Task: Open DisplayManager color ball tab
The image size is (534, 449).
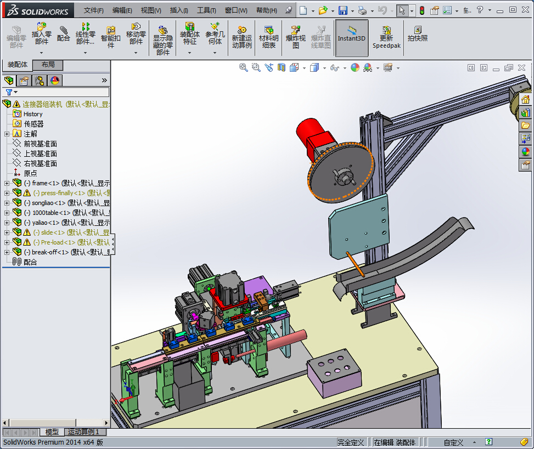Action: pyautogui.click(x=55, y=81)
